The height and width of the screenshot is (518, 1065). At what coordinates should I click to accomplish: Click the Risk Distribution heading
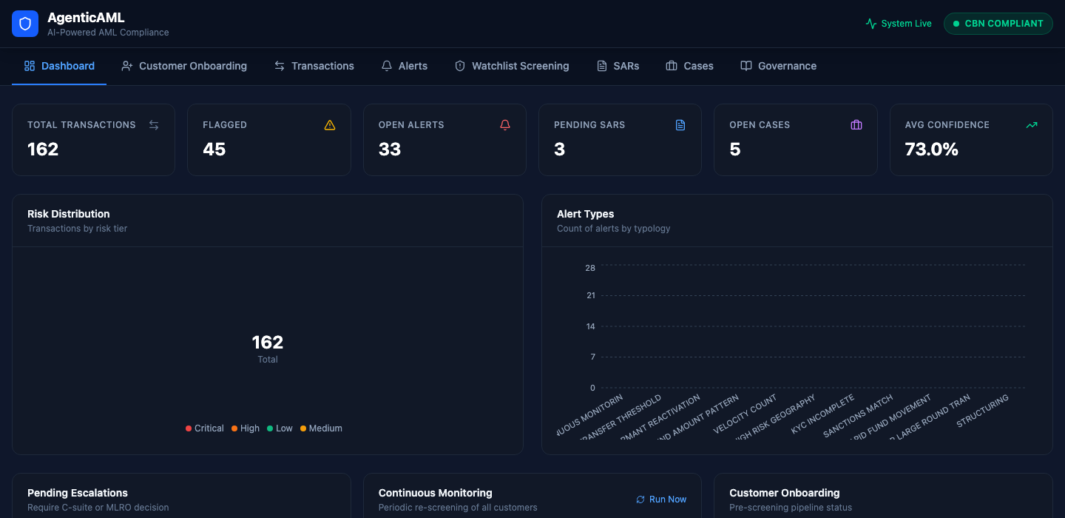[x=69, y=214]
